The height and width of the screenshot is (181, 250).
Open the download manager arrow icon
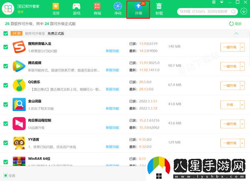(244, 11)
